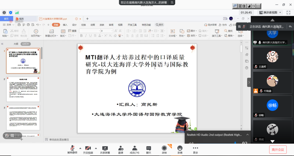Open the font name dropdown
The width and height of the screenshot is (294, 156).
(x=99, y=31)
